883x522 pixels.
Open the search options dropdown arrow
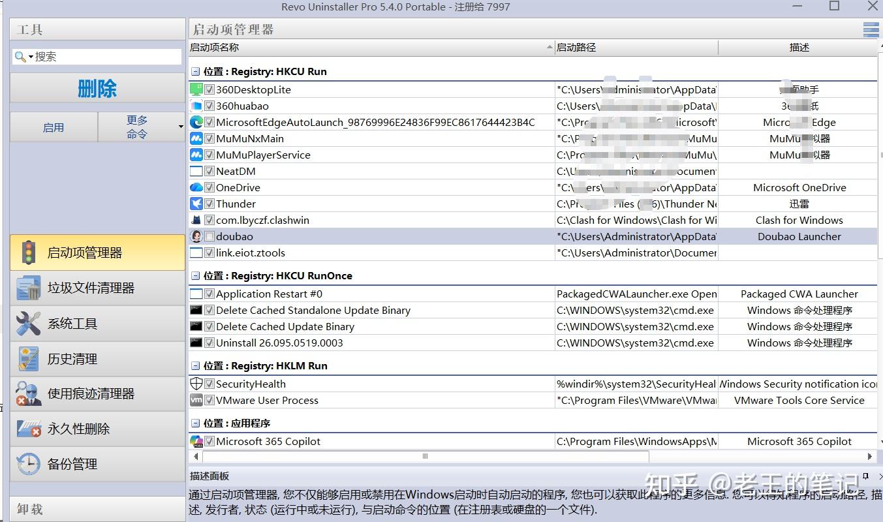tap(31, 57)
